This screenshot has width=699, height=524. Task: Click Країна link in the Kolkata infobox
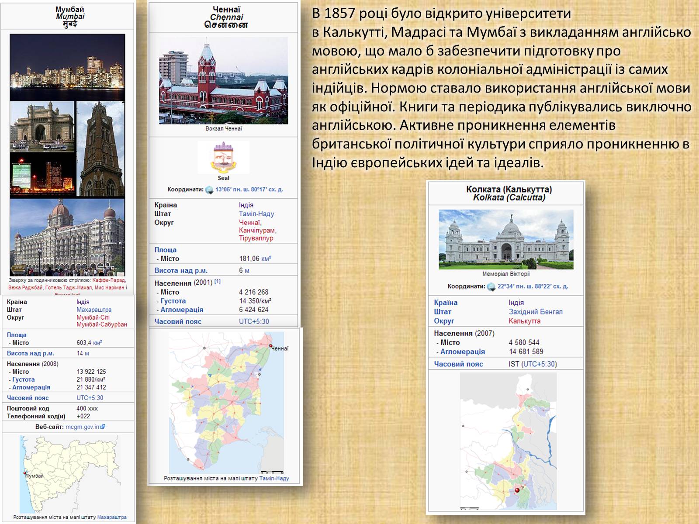pyautogui.click(x=446, y=303)
